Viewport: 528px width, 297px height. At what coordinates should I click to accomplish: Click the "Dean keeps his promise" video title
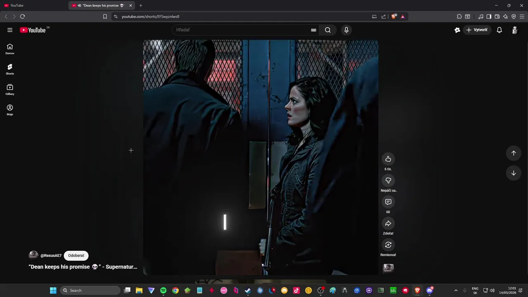coord(83,267)
